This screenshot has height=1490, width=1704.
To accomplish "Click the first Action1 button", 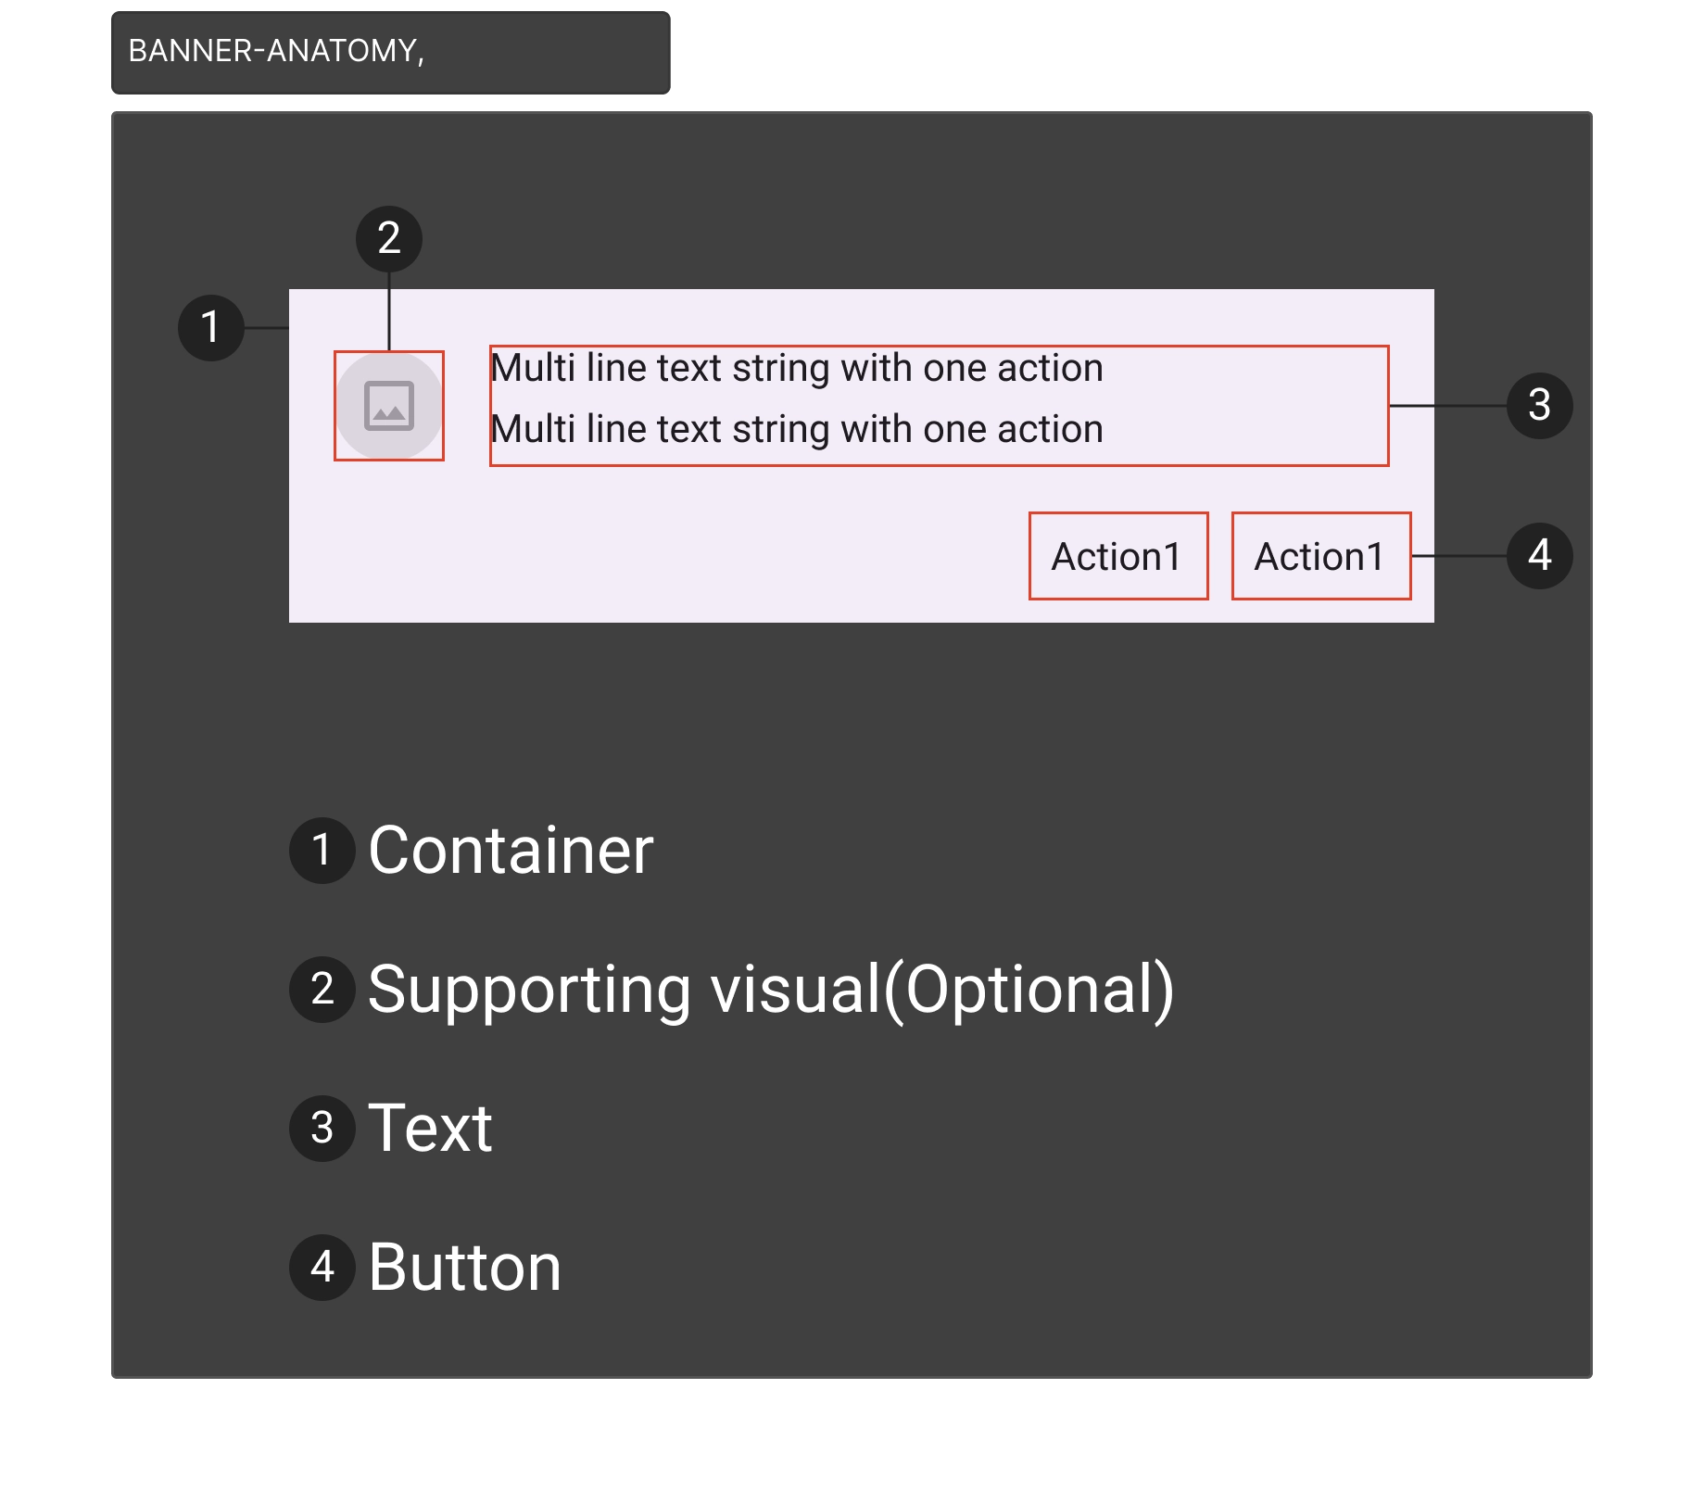I will point(1118,556).
